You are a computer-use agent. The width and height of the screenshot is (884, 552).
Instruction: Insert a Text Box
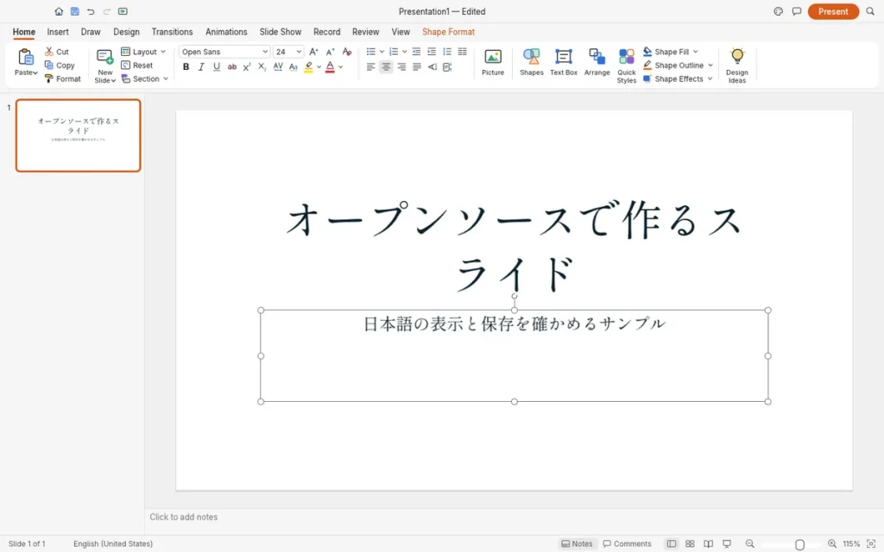(x=563, y=62)
